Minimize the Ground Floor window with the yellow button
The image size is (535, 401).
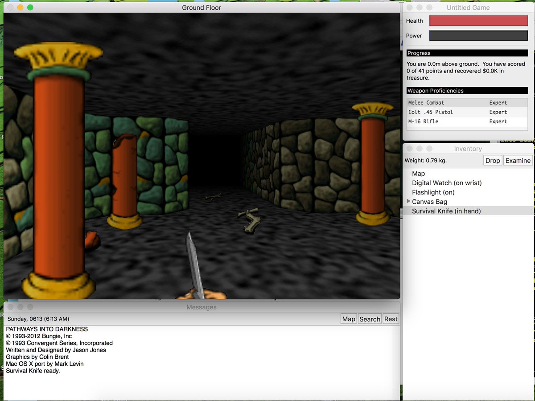pos(20,8)
